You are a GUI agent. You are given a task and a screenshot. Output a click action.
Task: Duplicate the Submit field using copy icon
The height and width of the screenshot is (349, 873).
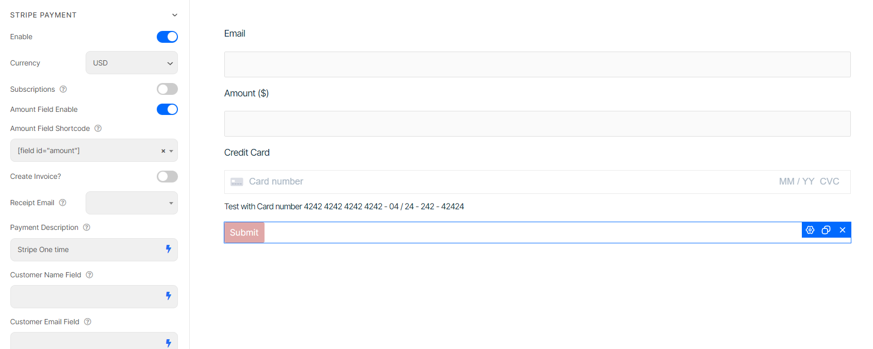point(826,230)
